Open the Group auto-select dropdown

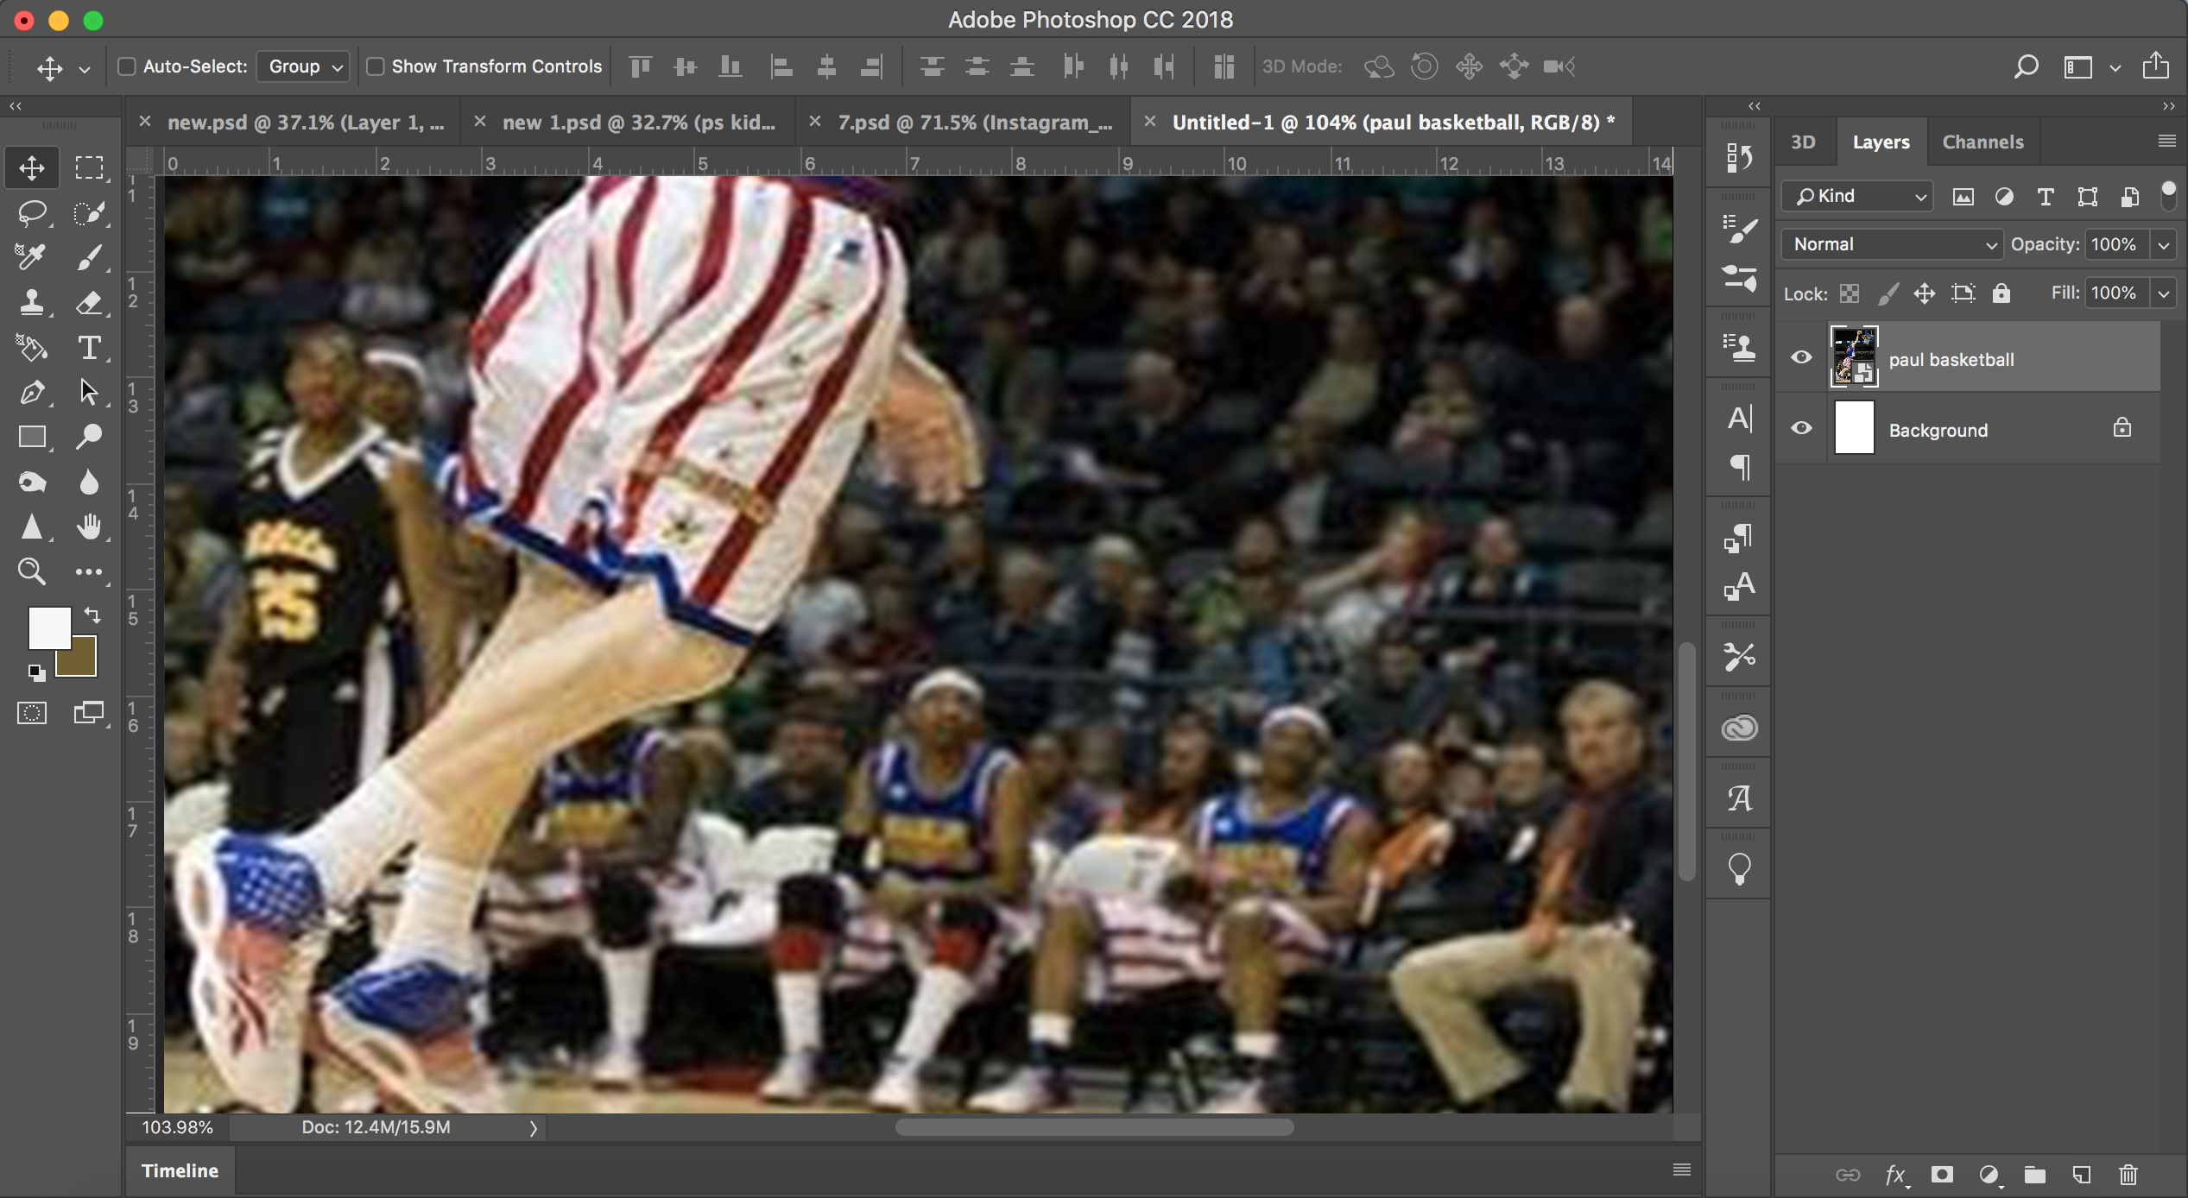tap(303, 66)
